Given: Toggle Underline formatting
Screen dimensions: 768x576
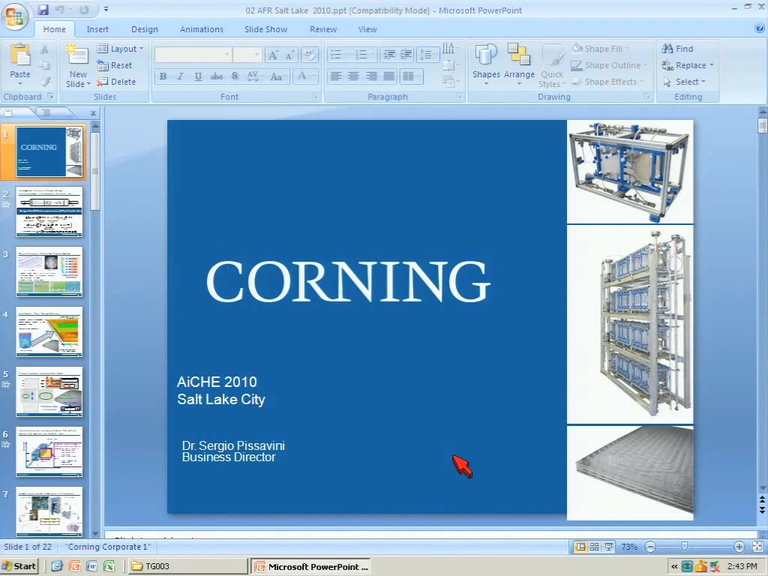Looking at the screenshot, I should [198, 76].
